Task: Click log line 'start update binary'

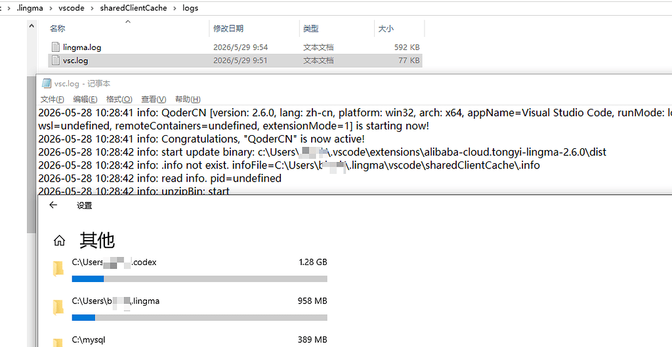Action: (x=322, y=152)
